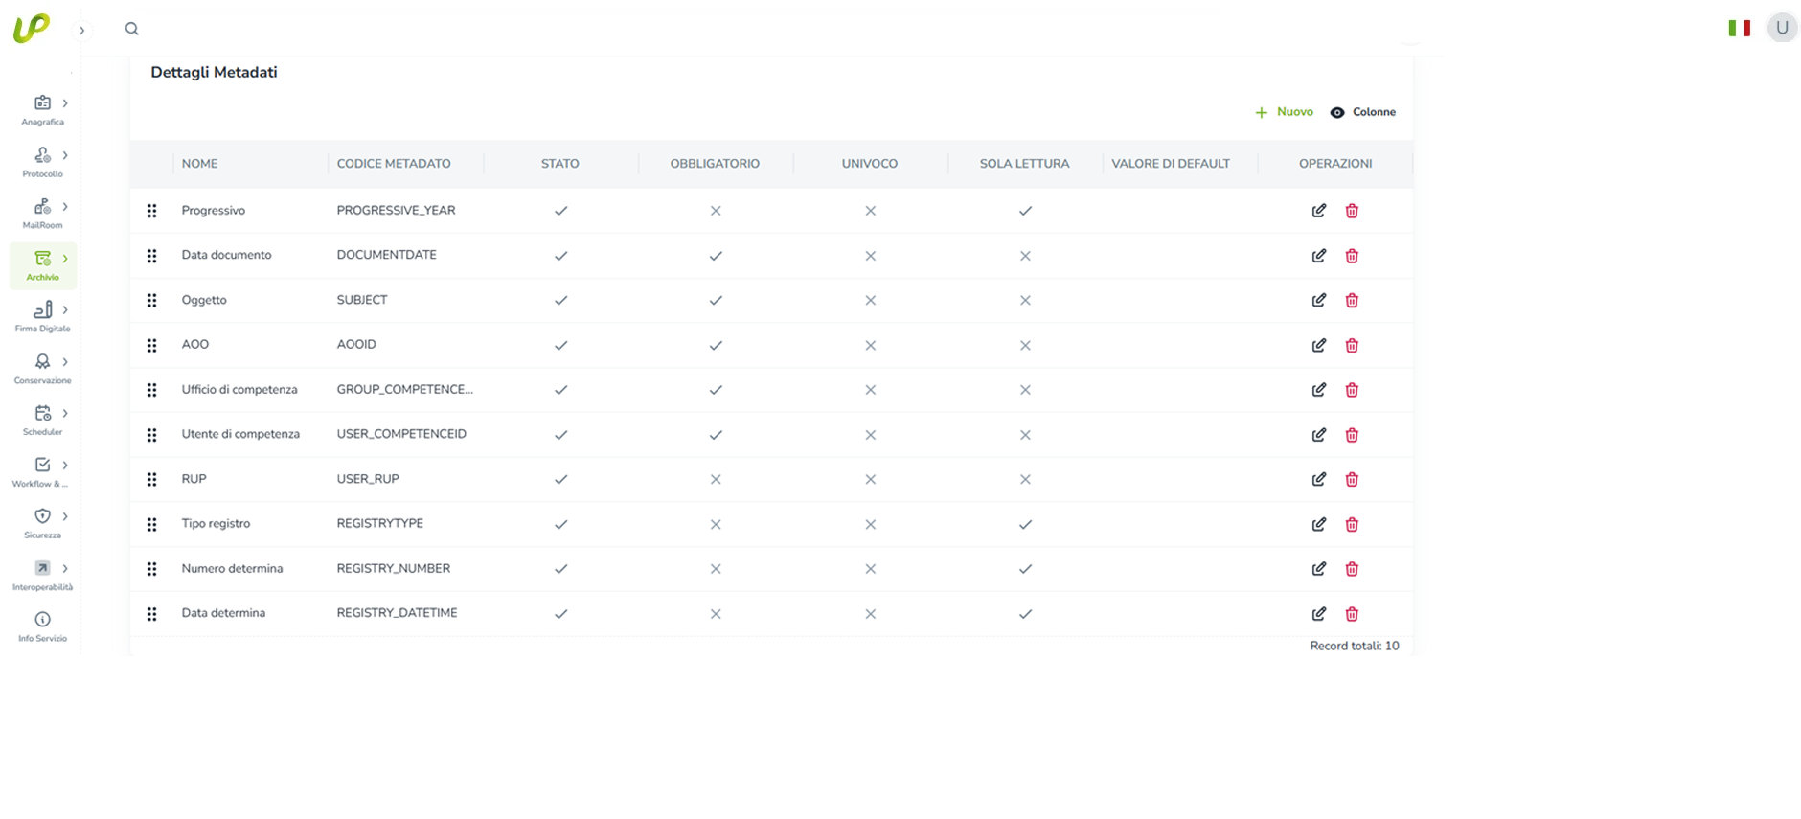
Task: Click the Nuovo button
Action: coord(1284,112)
